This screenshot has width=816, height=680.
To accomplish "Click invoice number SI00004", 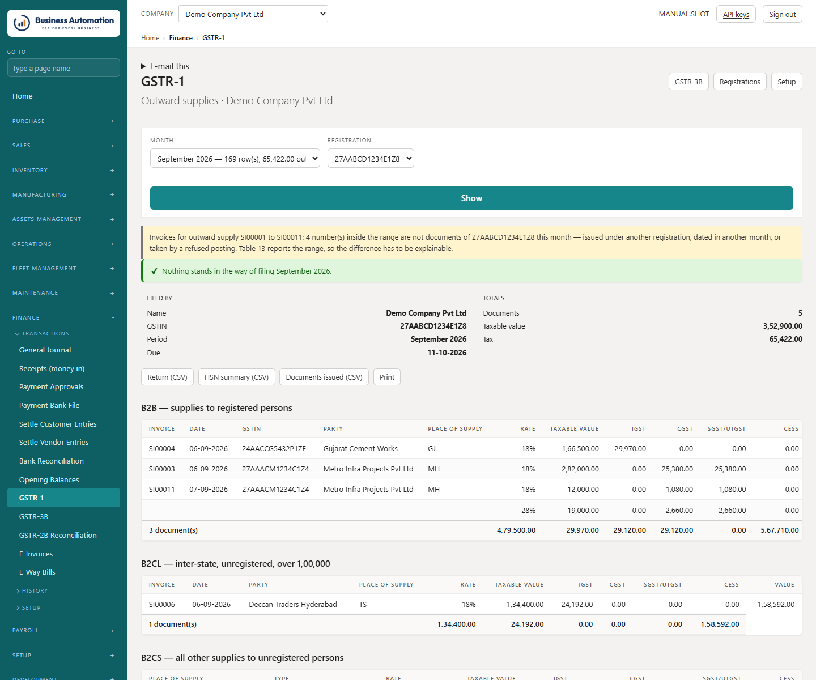I will pos(162,449).
